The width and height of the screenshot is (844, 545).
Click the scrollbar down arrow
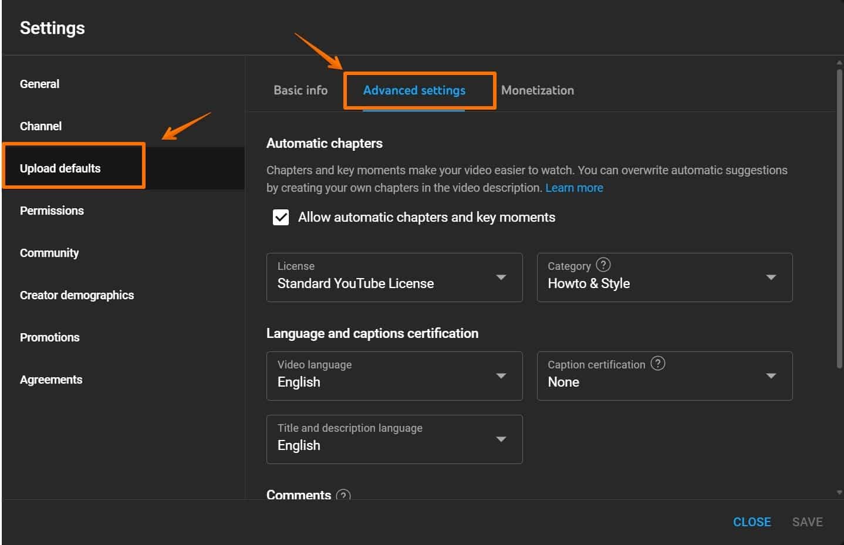pos(839,493)
